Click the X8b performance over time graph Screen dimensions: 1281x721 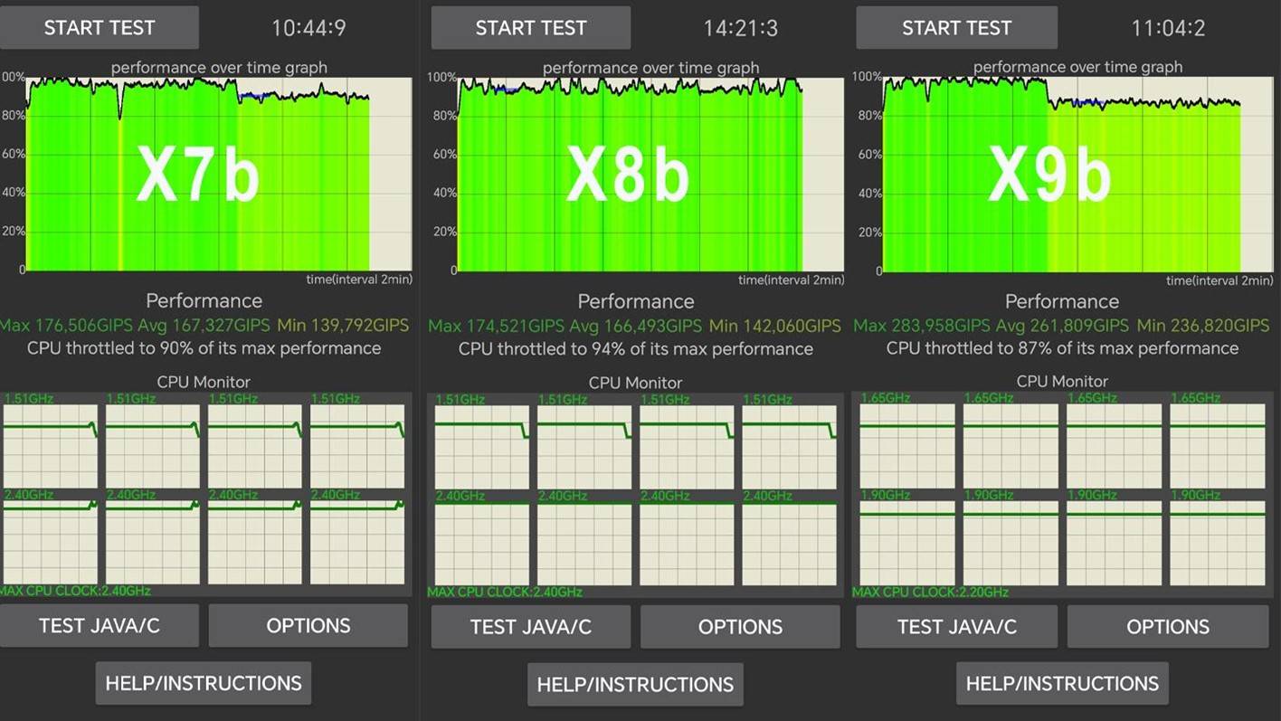(x=650, y=174)
